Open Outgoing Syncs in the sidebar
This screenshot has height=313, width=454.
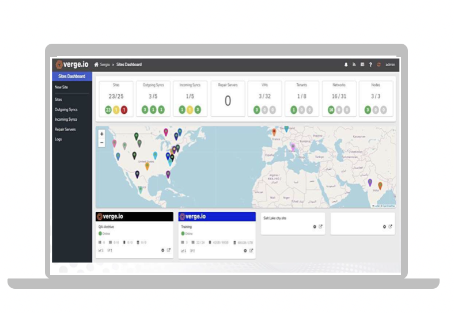pyautogui.click(x=66, y=110)
